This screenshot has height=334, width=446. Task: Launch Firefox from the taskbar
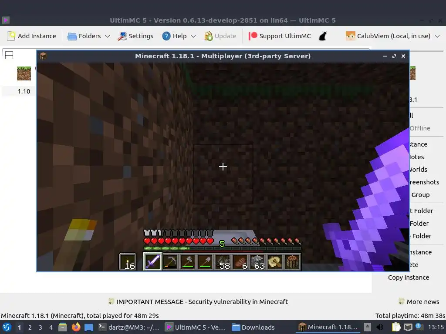point(76,327)
